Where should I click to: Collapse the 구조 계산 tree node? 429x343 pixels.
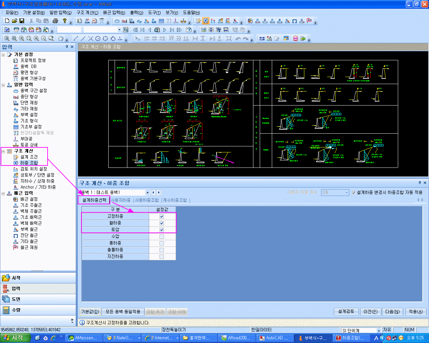(x=3, y=151)
